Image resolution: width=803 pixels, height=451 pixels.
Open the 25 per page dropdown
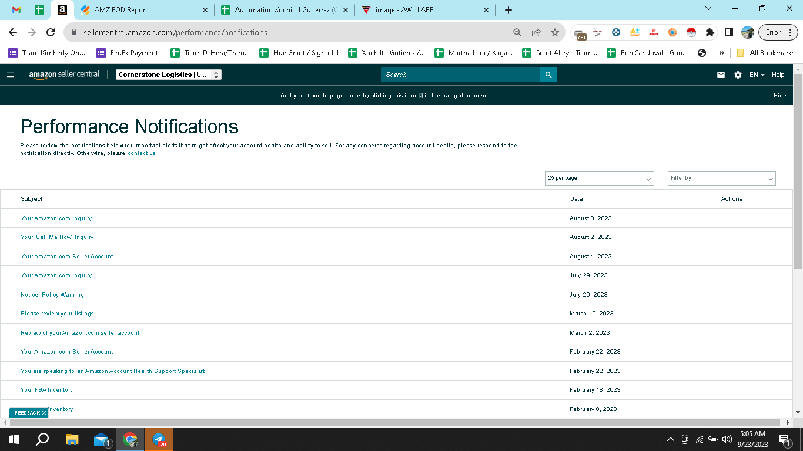(x=600, y=178)
